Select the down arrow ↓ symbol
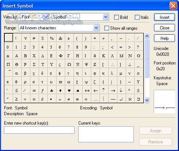The width and height of the screenshot is (179, 151). [x=122, y=90]
